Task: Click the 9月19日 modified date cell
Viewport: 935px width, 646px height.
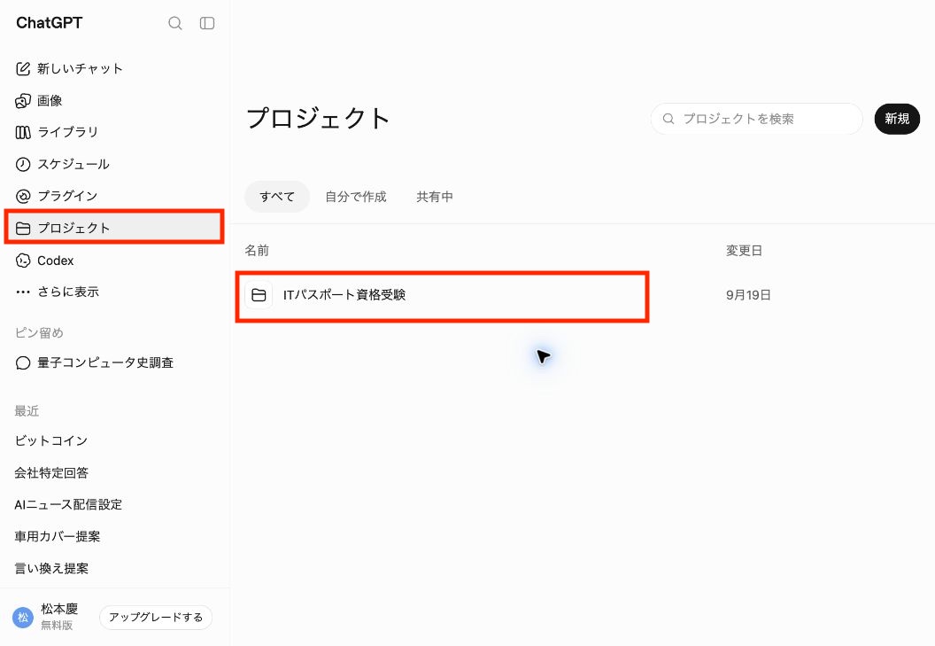Action: [x=748, y=295]
